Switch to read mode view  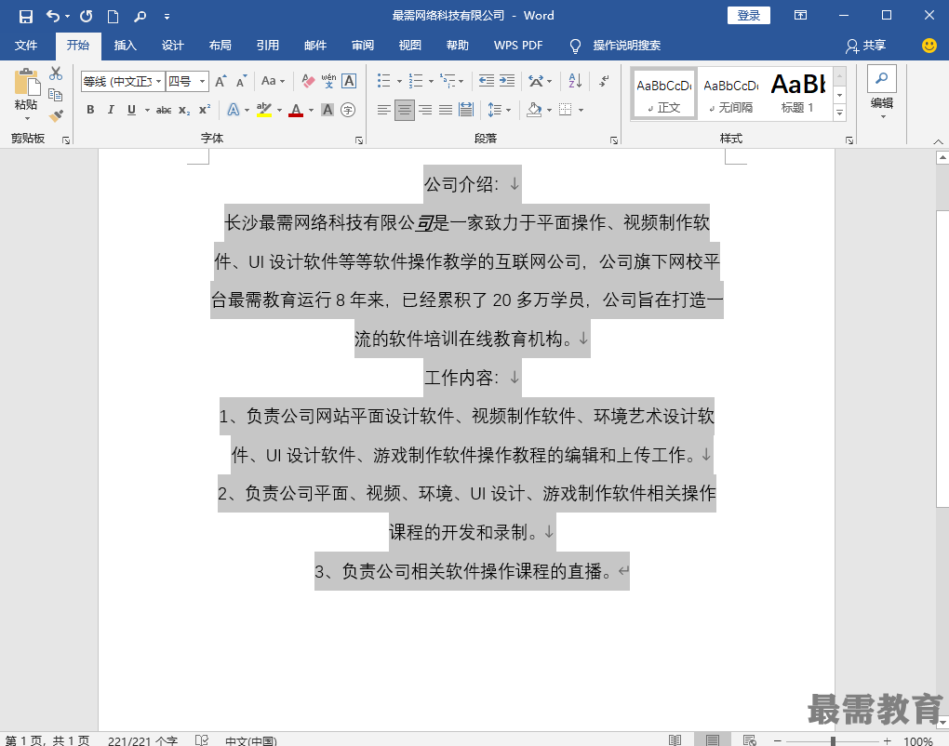[675, 739]
